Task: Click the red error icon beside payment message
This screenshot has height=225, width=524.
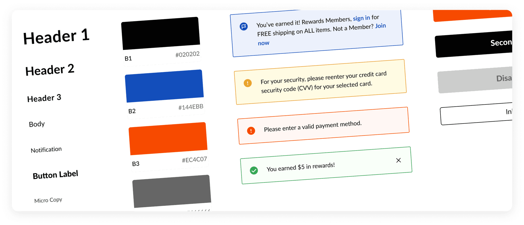Action: (x=251, y=131)
